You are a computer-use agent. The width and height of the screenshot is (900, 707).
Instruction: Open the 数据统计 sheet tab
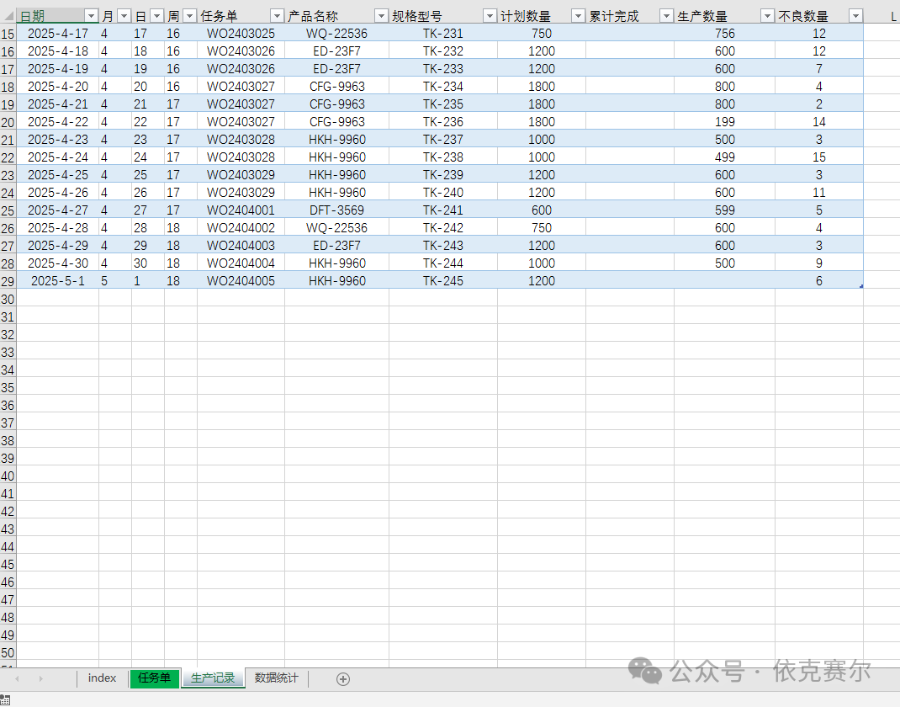pos(276,678)
